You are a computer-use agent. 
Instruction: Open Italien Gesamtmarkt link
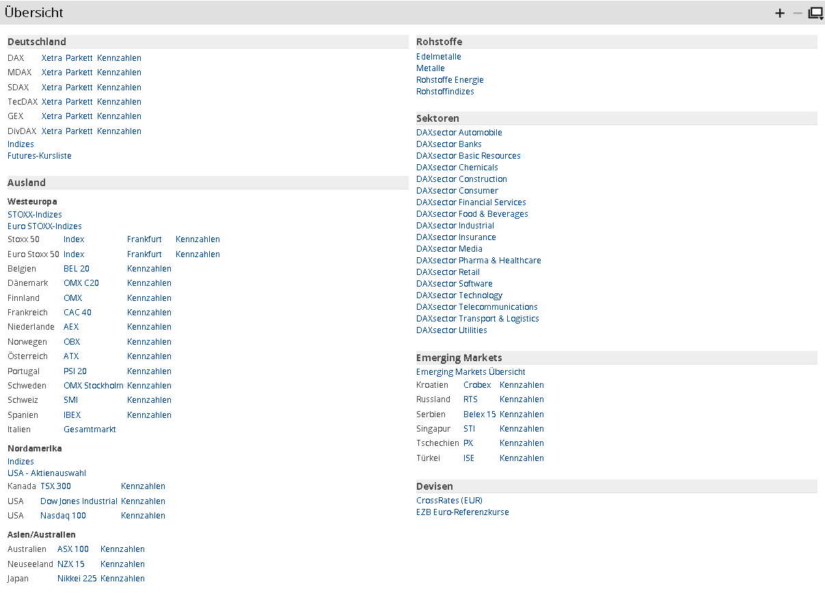90,430
